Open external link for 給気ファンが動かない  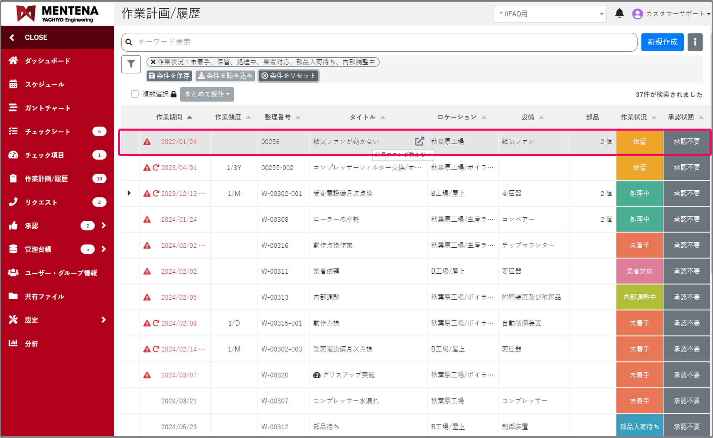tap(419, 141)
